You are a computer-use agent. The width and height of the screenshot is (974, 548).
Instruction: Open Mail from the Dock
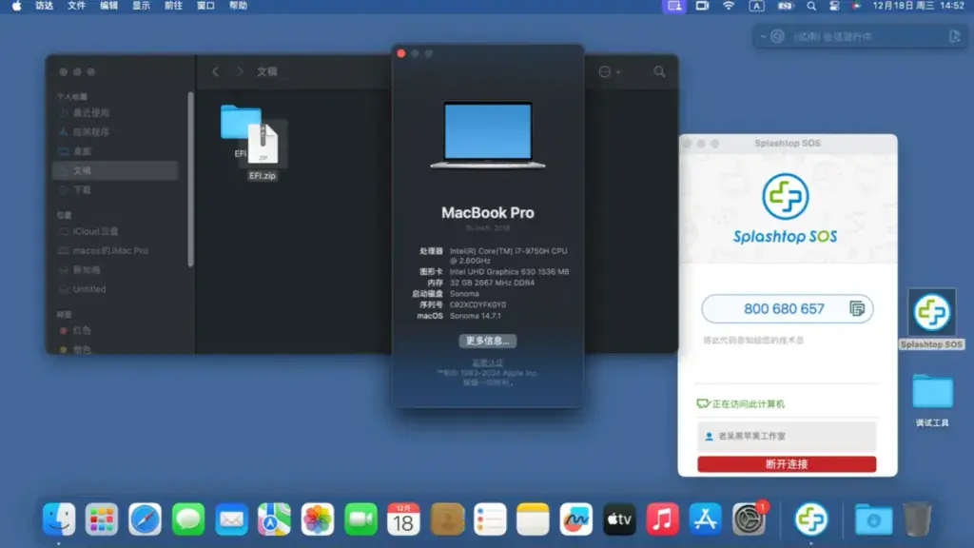(x=231, y=519)
